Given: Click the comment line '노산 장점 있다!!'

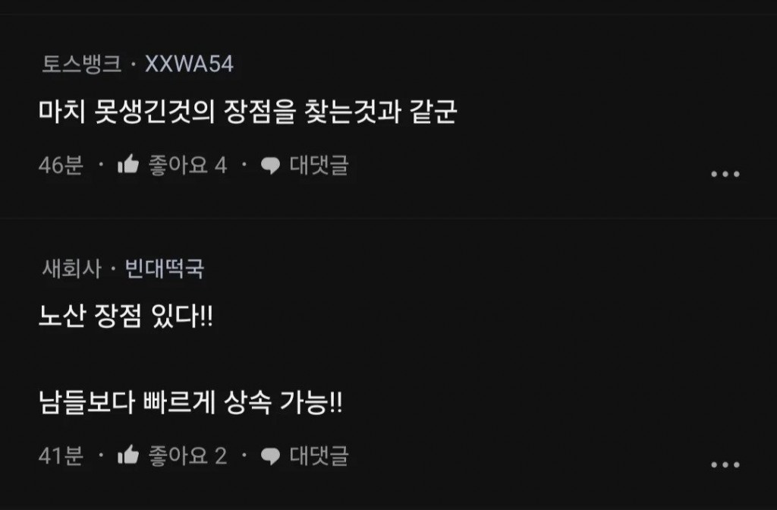Looking at the screenshot, I should (x=126, y=316).
